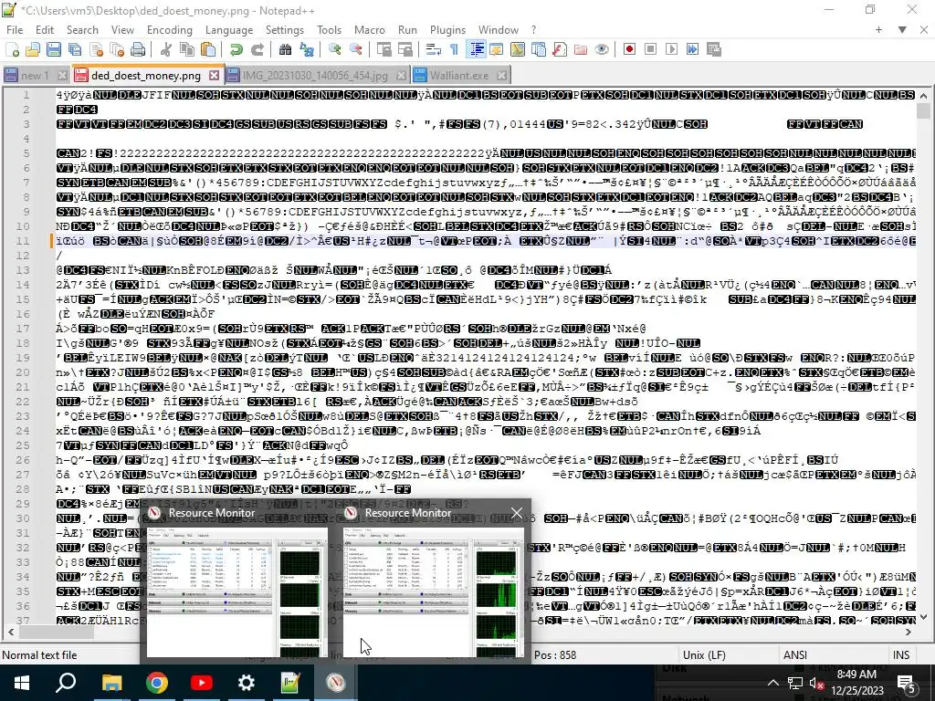The width and height of the screenshot is (935, 701).
Task: Click the Copy toolbar icon
Action: 186,49
